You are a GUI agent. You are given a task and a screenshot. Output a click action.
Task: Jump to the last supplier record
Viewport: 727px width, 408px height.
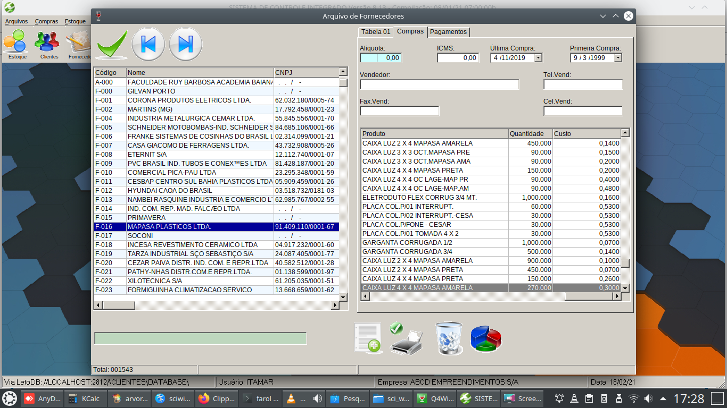coord(185,44)
